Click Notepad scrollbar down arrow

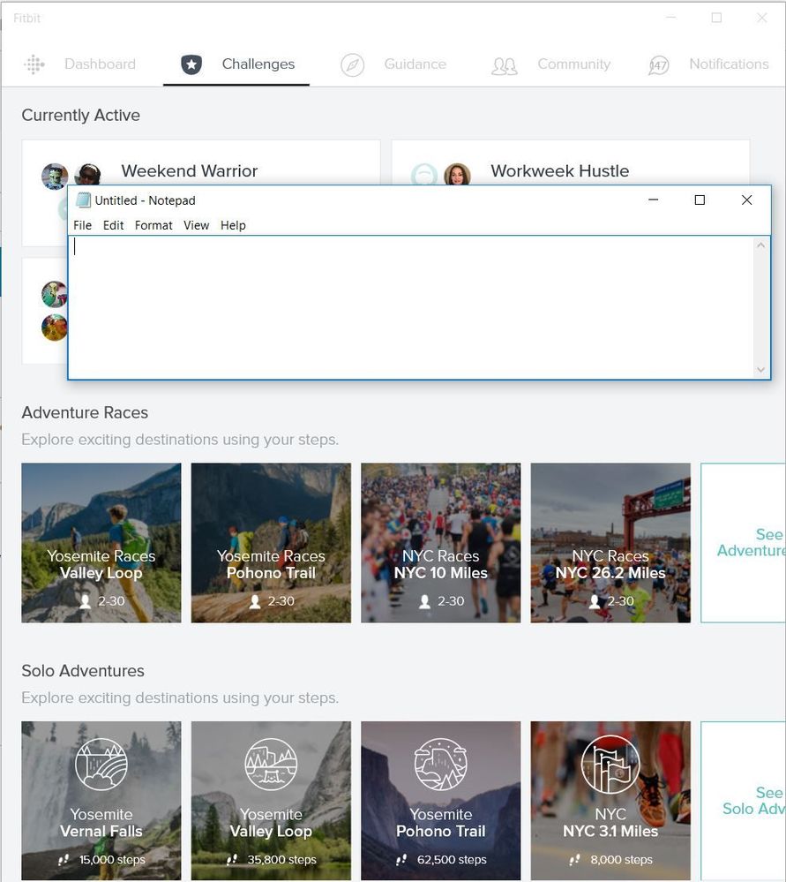[x=760, y=370]
